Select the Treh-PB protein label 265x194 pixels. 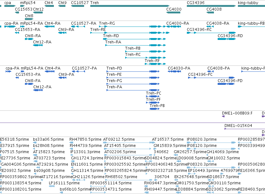click(x=157, y=106)
